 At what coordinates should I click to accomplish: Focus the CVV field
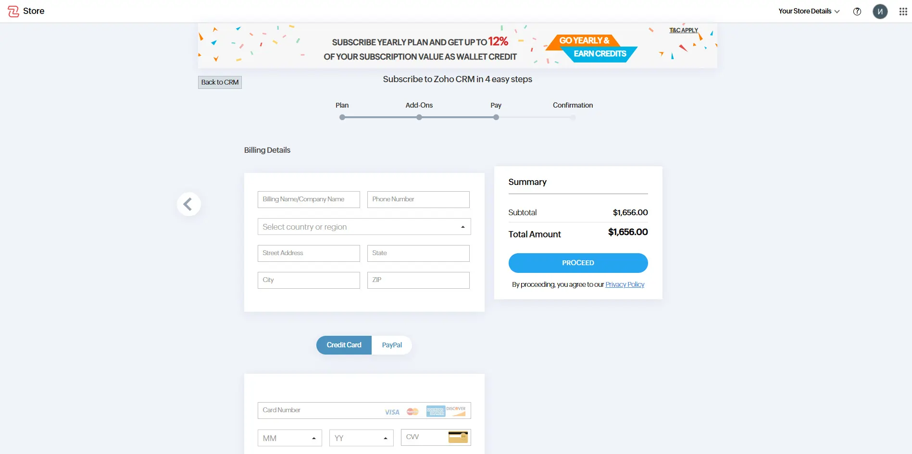click(x=436, y=437)
